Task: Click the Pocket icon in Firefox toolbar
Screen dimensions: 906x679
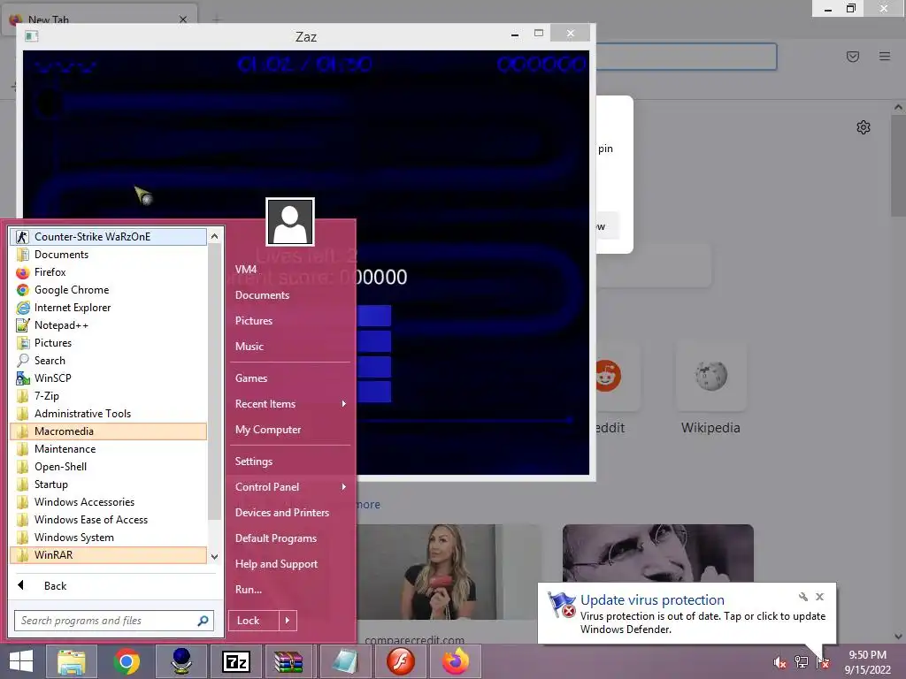Action: (x=853, y=56)
